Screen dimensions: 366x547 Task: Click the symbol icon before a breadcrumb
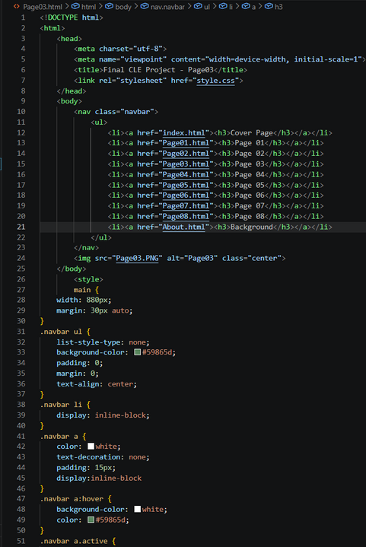pos(246,6)
